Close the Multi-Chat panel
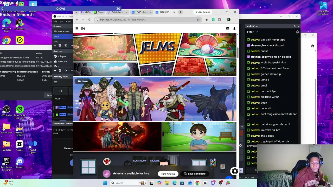This screenshot has width=333, height=187. 298,26
